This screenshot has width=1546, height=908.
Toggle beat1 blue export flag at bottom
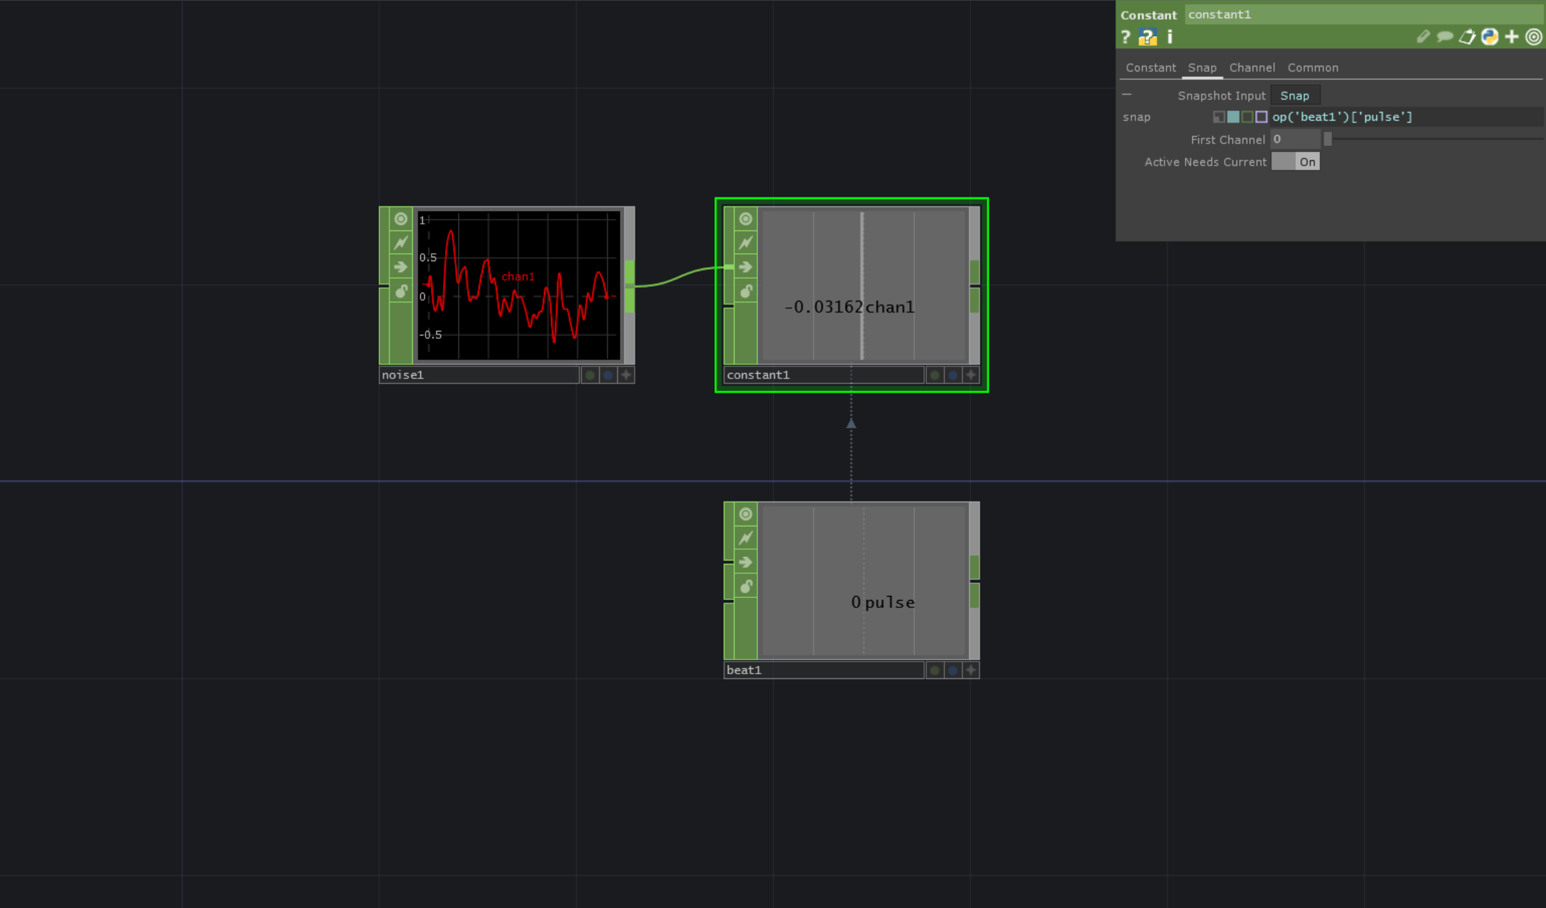click(953, 670)
